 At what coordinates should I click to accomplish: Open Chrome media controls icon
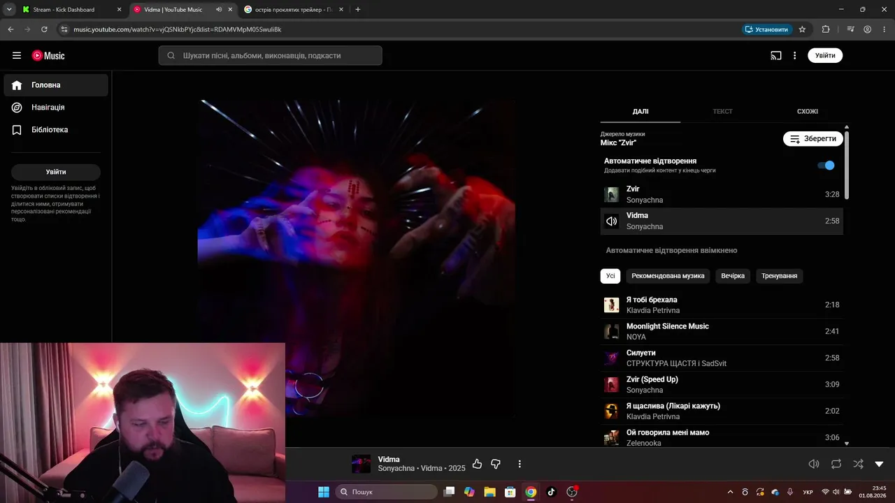click(x=850, y=29)
